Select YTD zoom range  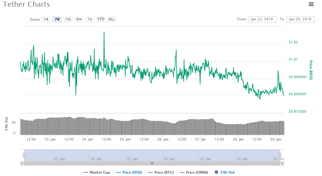[x=101, y=19]
